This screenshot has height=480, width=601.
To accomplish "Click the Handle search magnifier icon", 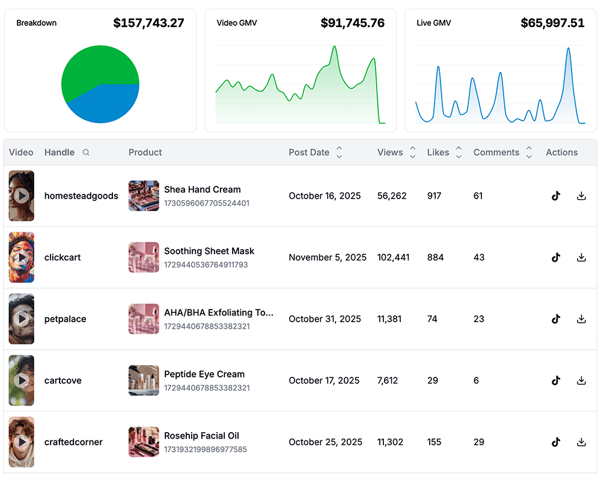I will [x=86, y=152].
